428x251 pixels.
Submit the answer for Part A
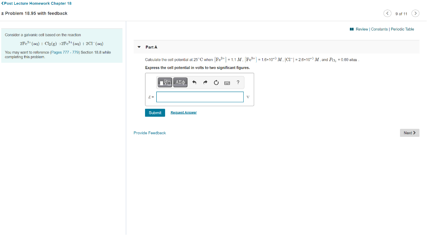coord(155,113)
